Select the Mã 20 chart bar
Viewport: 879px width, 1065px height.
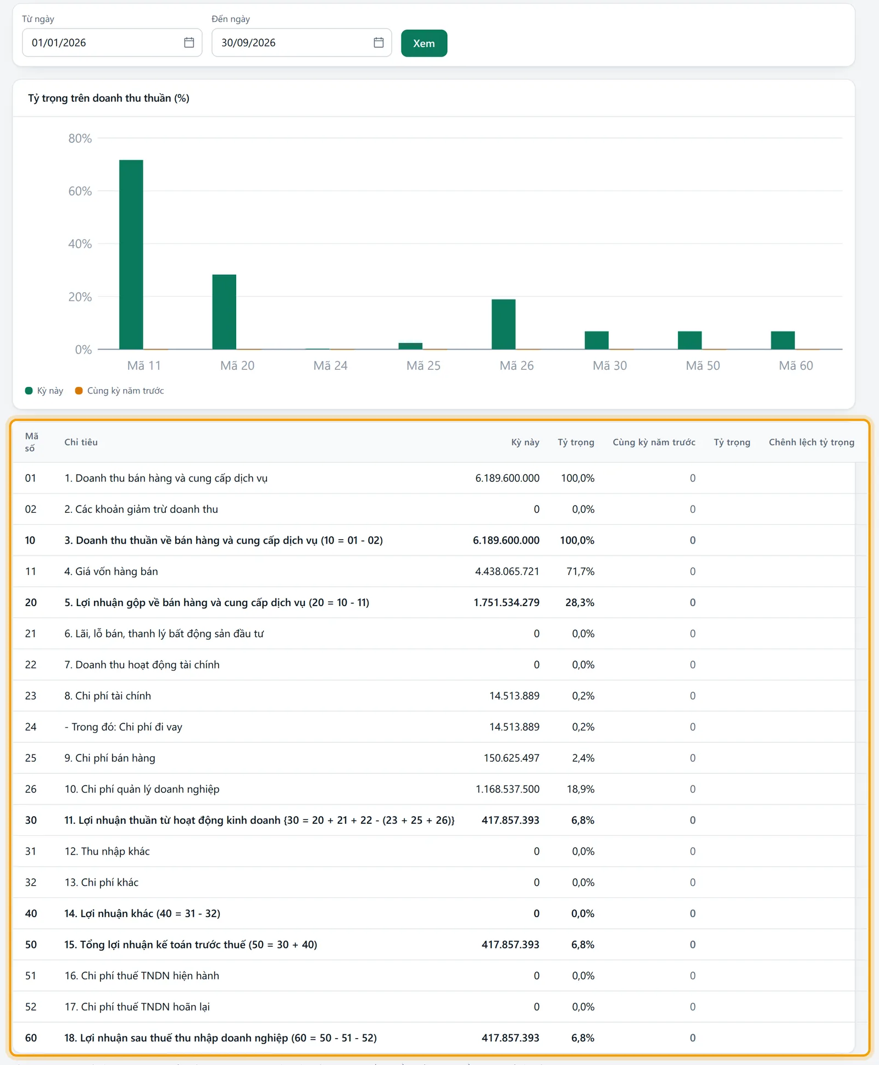point(224,312)
